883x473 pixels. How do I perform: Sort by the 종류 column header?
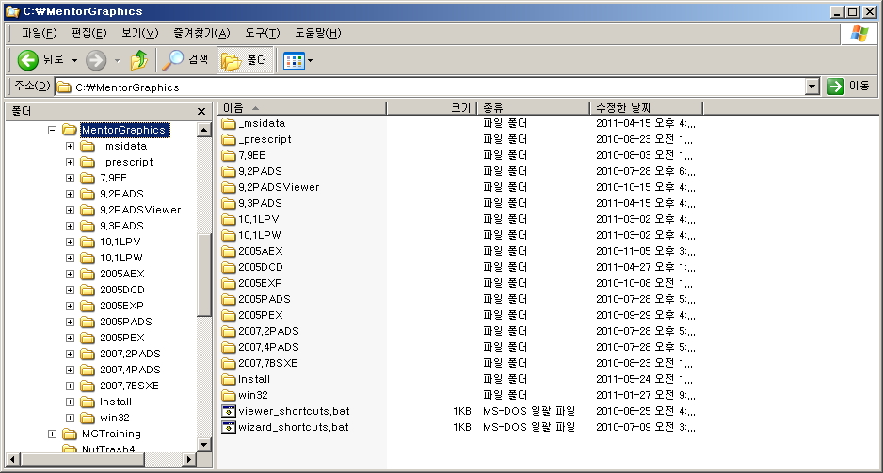click(534, 107)
